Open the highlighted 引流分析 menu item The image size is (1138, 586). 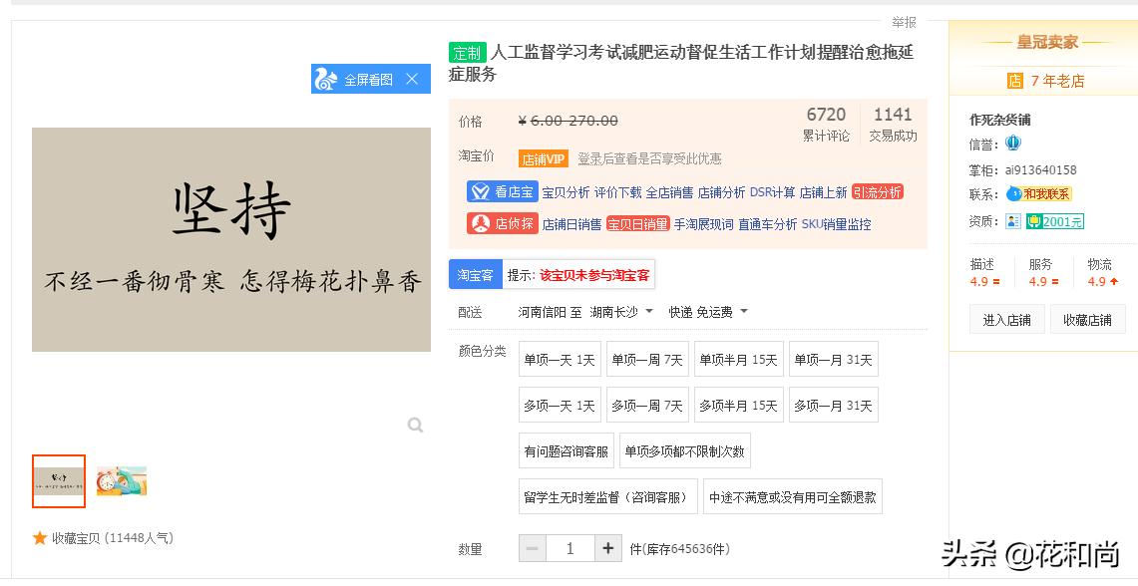pos(878,192)
